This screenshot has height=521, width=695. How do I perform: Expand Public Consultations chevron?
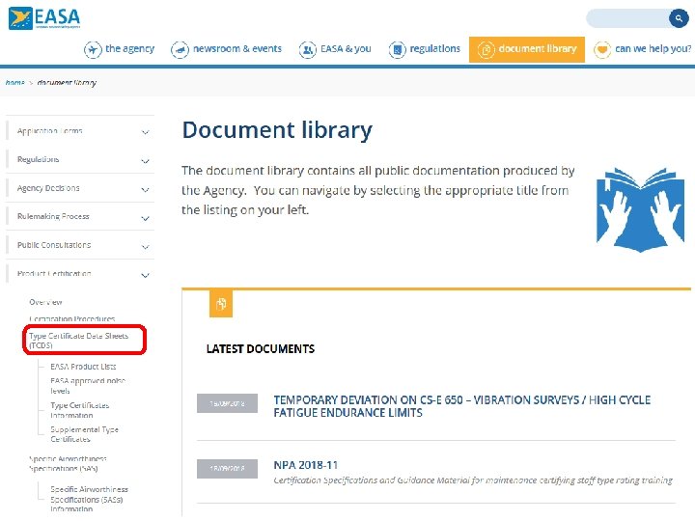145,247
